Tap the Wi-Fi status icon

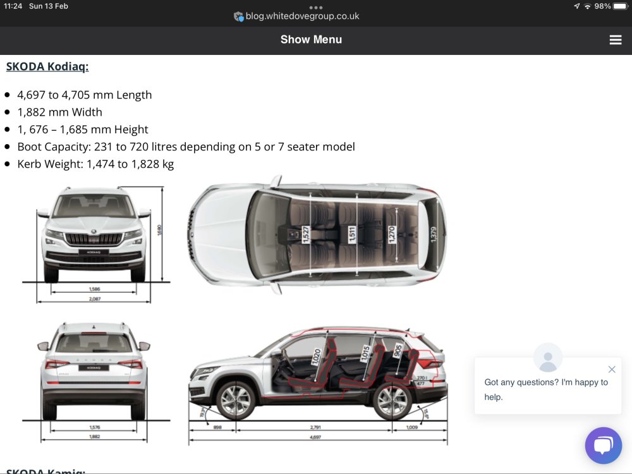coord(588,6)
